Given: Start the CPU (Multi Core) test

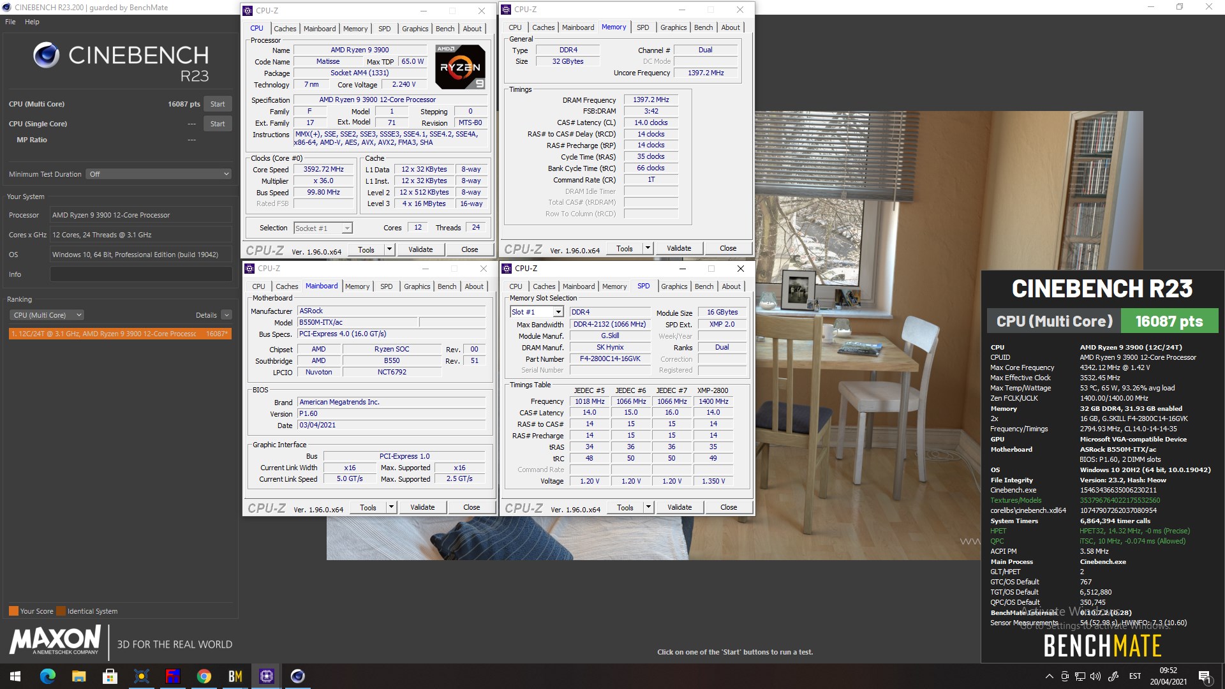Looking at the screenshot, I should click(218, 104).
